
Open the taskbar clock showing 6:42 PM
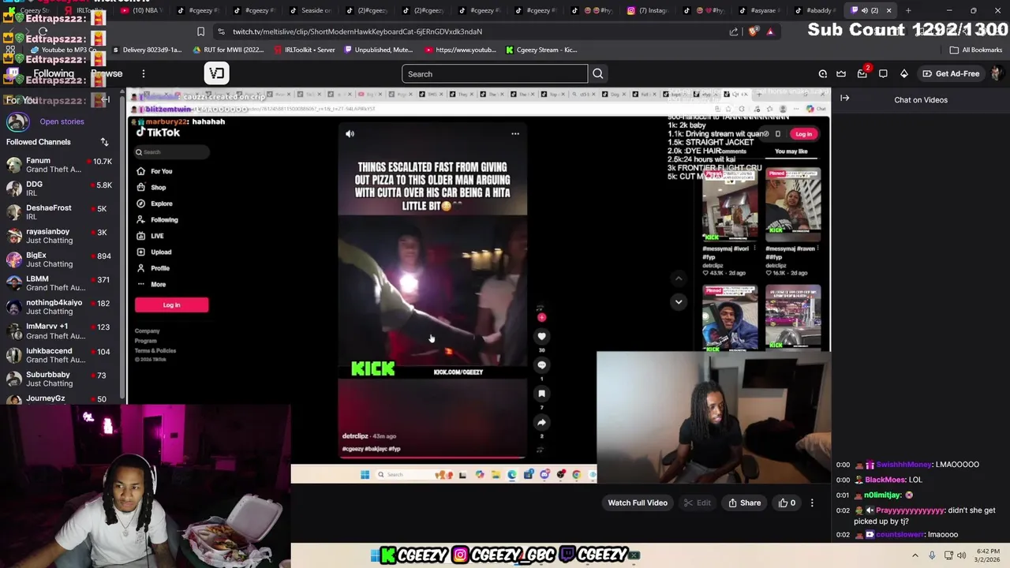coord(988,555)
